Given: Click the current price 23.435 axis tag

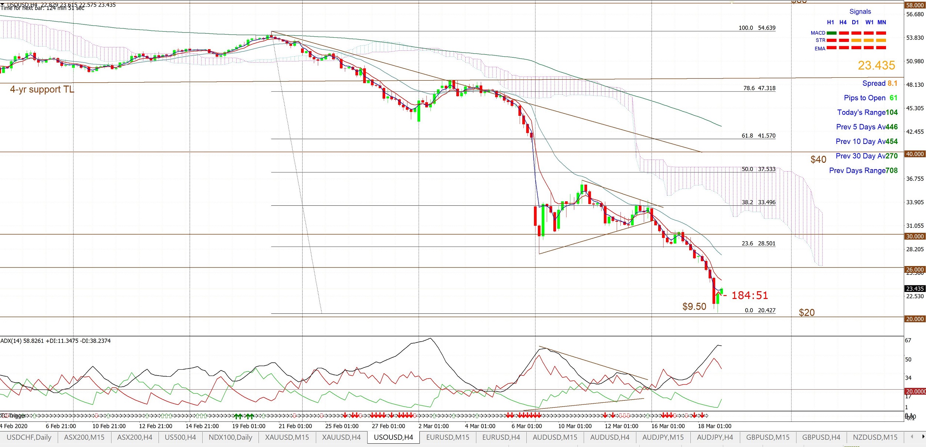Looking at the screenshot, I should (x=915, y=289).
